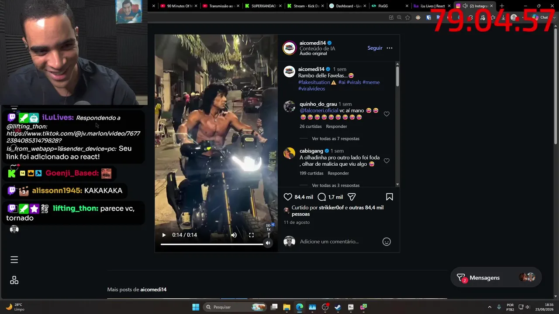
Task: Open Task View on the taskbar
Action: tap(274, 307)
